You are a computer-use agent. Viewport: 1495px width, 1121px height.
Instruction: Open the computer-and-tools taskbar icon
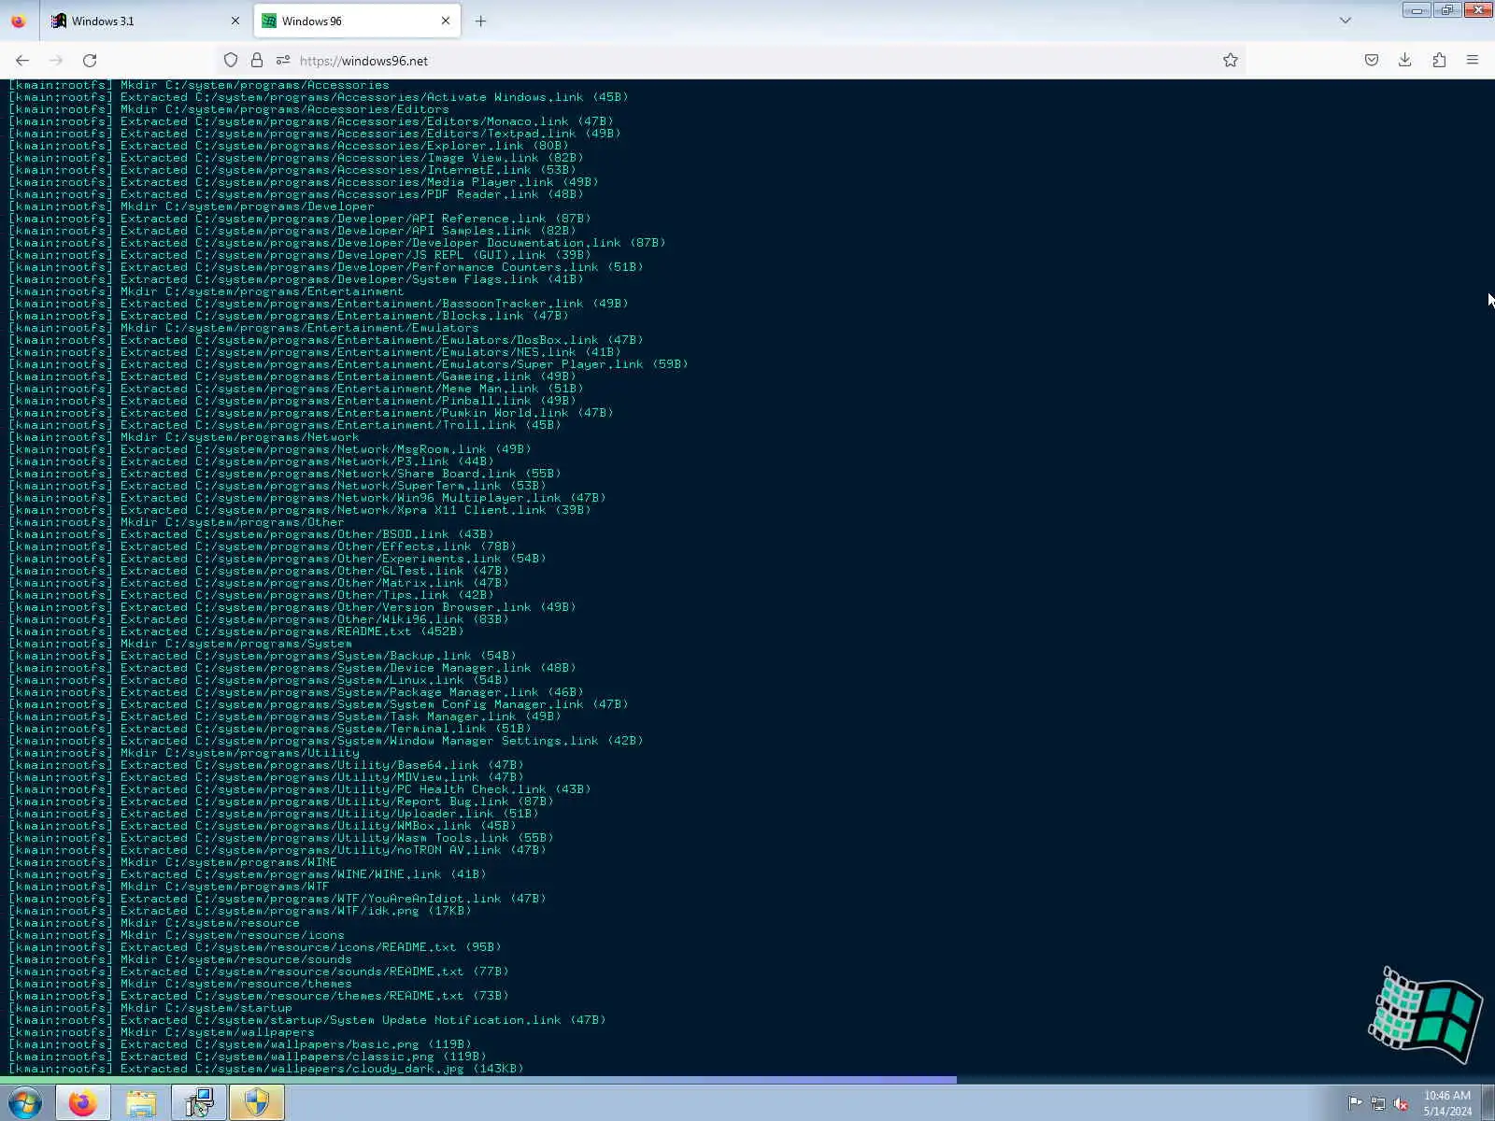(199, 1103)
